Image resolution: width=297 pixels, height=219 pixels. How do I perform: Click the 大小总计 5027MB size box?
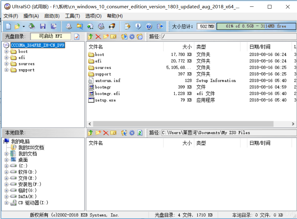coord(206,26)
